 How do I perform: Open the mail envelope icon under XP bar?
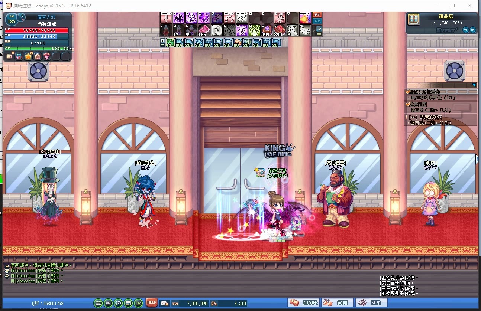[x=9, y=56]
